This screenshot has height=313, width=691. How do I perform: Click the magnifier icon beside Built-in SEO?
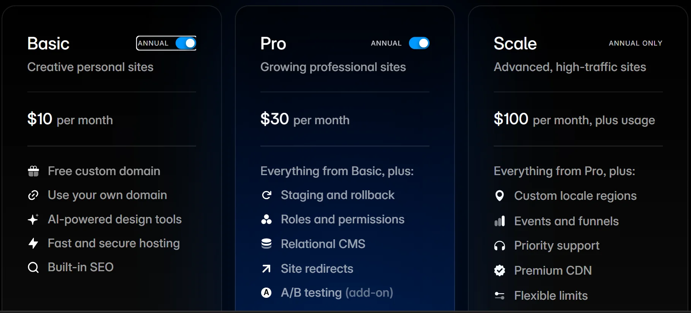[33, 268]
